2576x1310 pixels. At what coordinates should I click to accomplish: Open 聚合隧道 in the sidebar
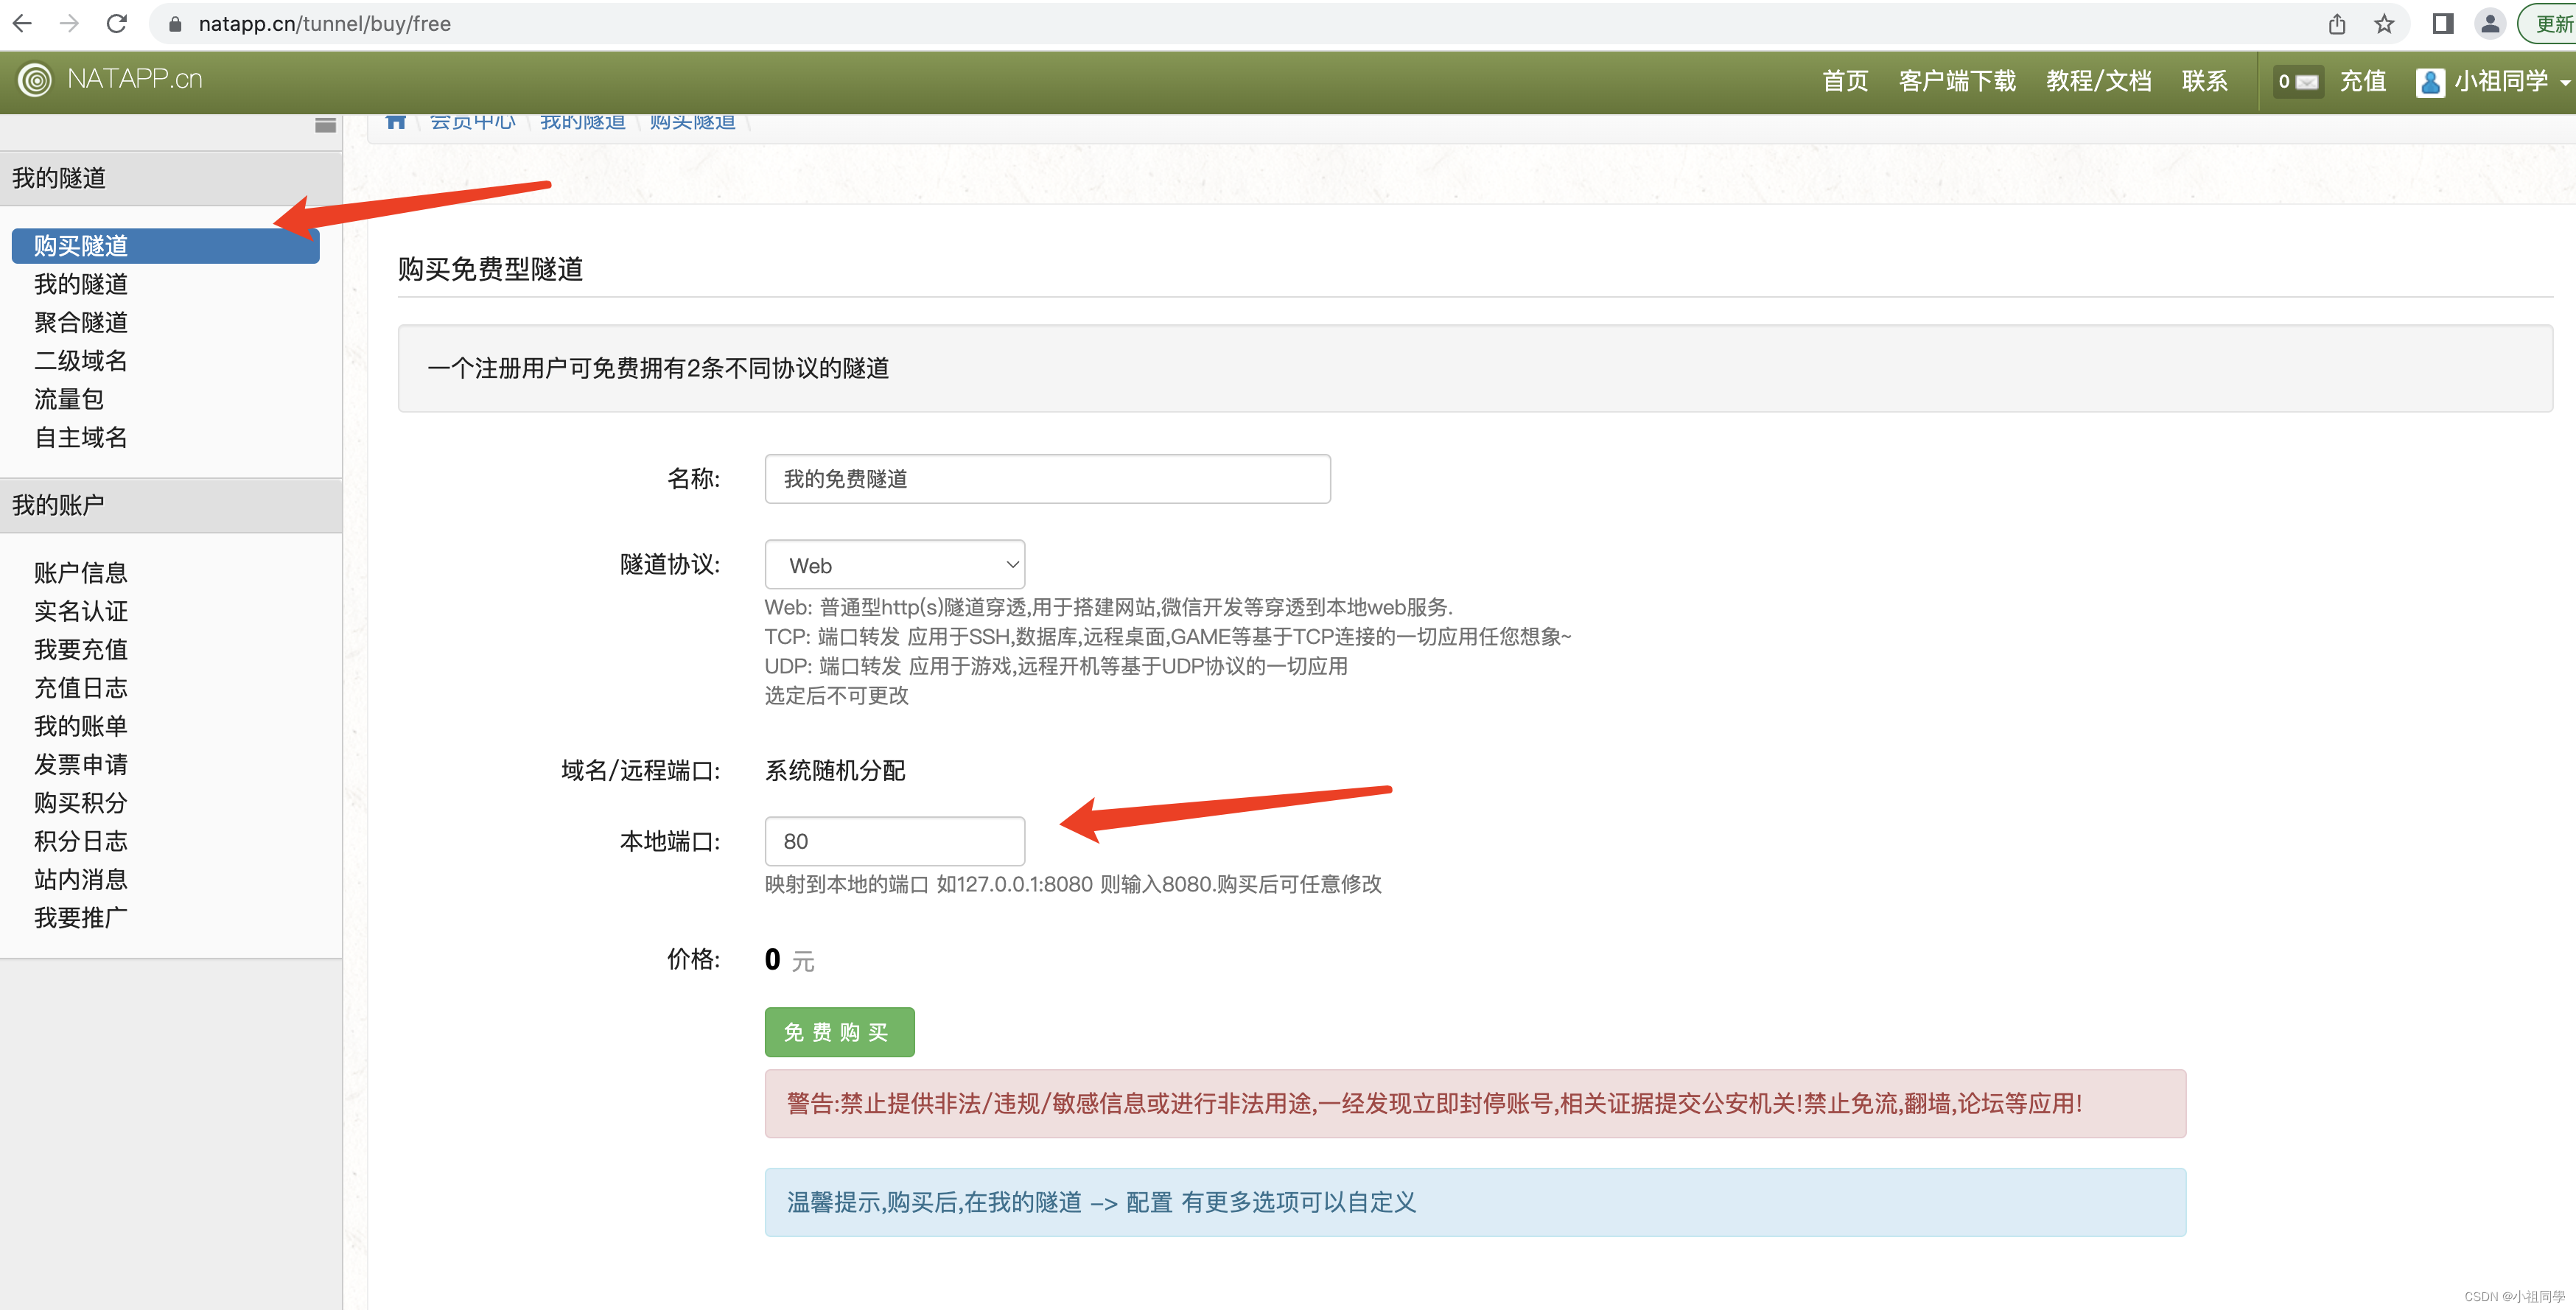81,322
